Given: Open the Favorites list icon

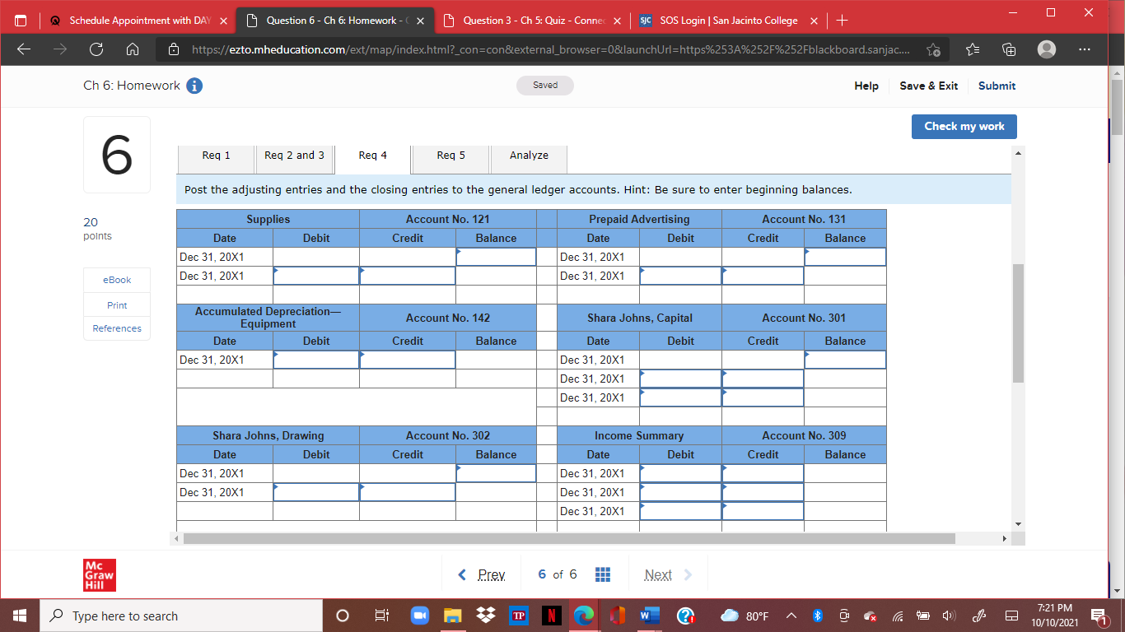Looking at the screenshot, I should (x=971, y=50).
